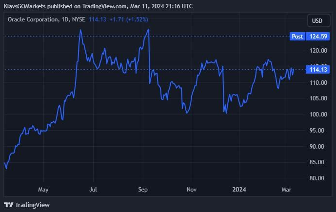Click the 2024 label on time axis
The height and width of the screenshot is (212, 336).
(x=239, y=189)
